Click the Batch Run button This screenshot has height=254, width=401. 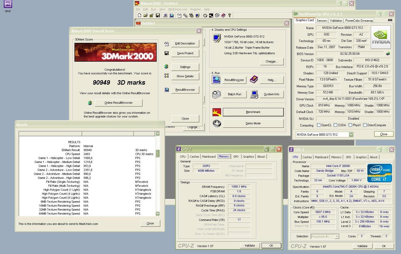point(235,94)
